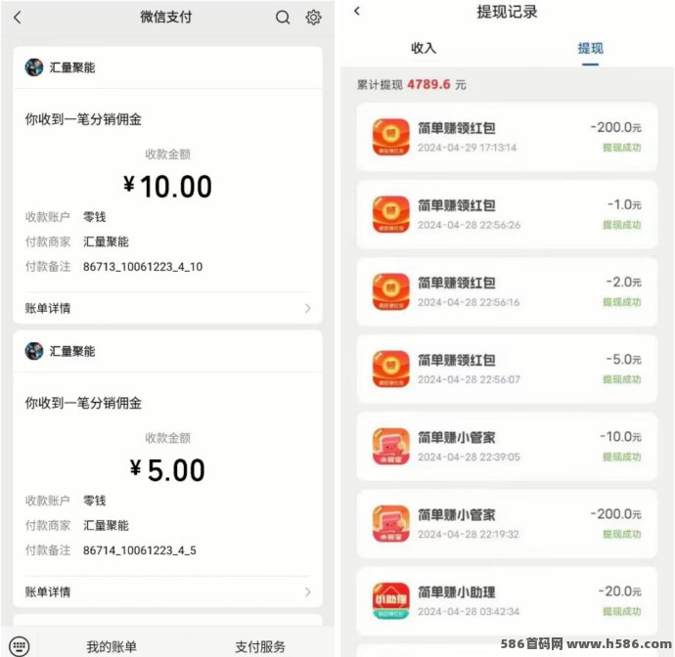The width and height of the screenshot is (675, 657).
Task: Tap timestamp 2024-04-28 22:56:26
Action: 469,225
